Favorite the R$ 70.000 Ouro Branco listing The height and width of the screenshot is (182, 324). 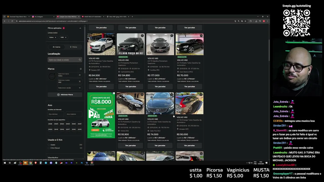pyautogui.click(x=201, y=36)
